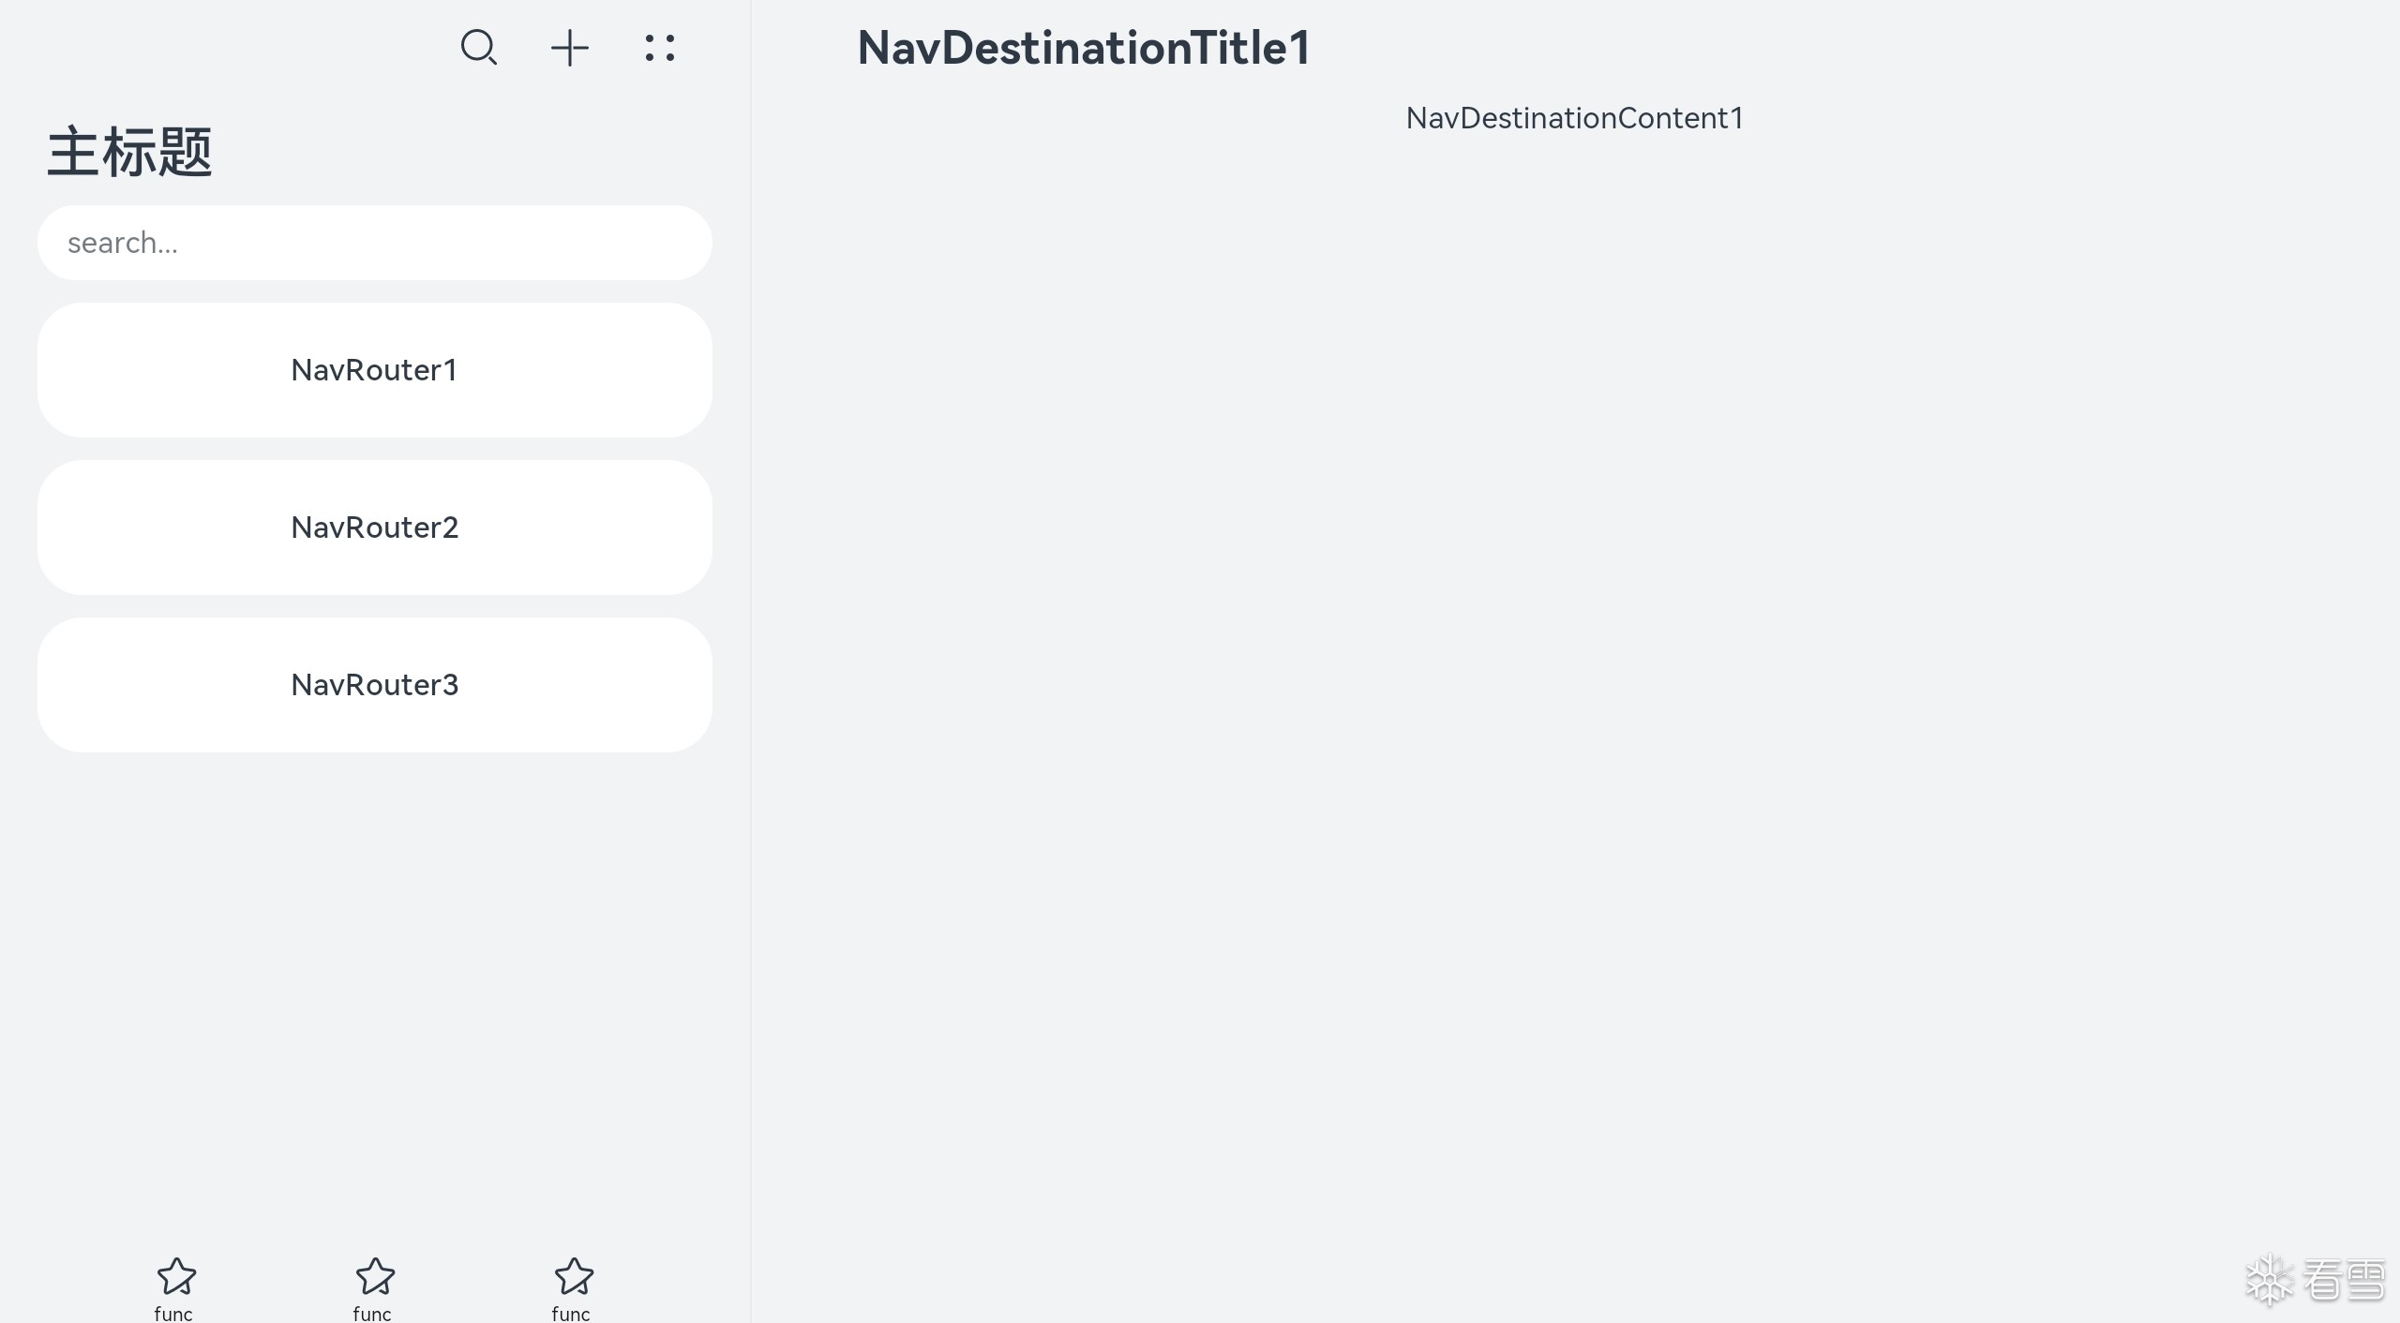The image size is (2400, 1323).
Task: Click the middle func label in the toolbar
Action: [x=372, y=1314]
